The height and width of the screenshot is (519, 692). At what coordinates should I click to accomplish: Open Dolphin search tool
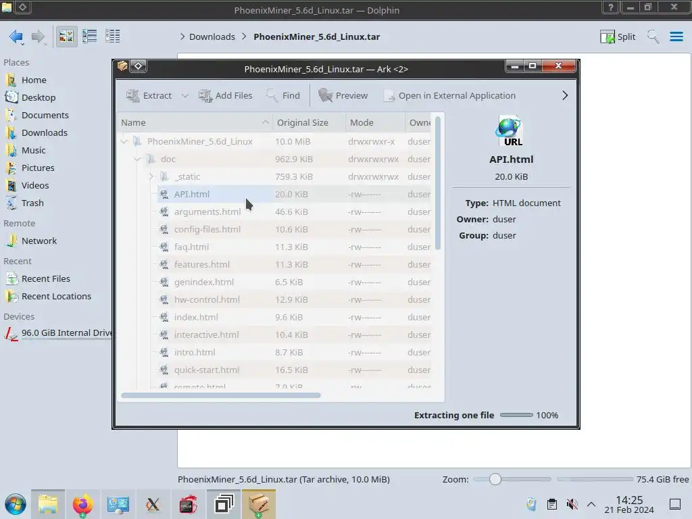pos(653,36)
